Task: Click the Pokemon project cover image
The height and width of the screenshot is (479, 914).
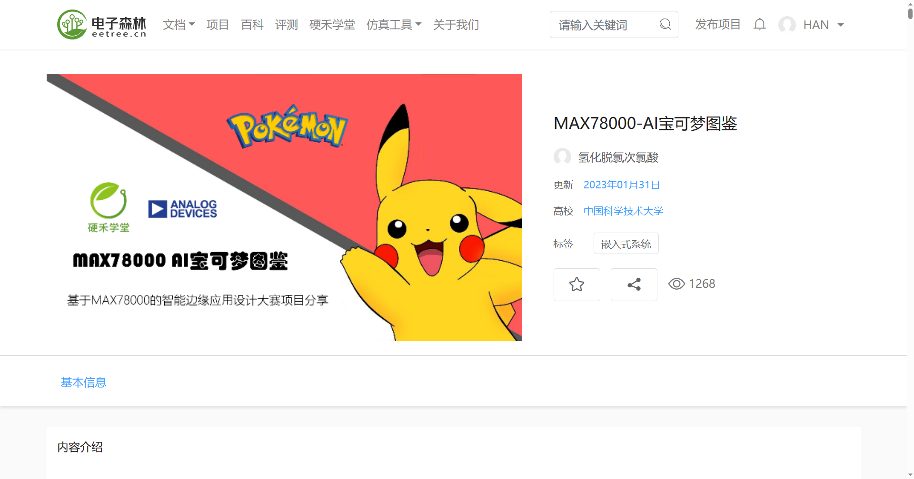Action: click(x=284, y=207)
